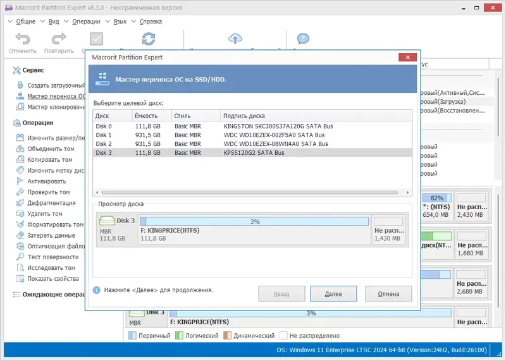The image size is (506, 361).
Task: Click OS version text in status bar
Action: [x=382, y=350]
